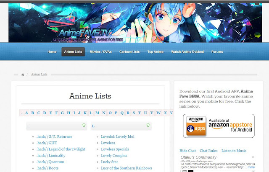Jump to letter A in index
The height and width of the screenshot is (172, 269).
[26, 113]
